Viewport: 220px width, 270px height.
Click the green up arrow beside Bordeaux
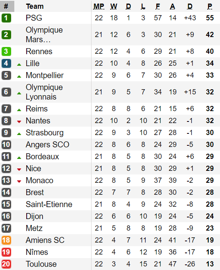click(19, 158)
